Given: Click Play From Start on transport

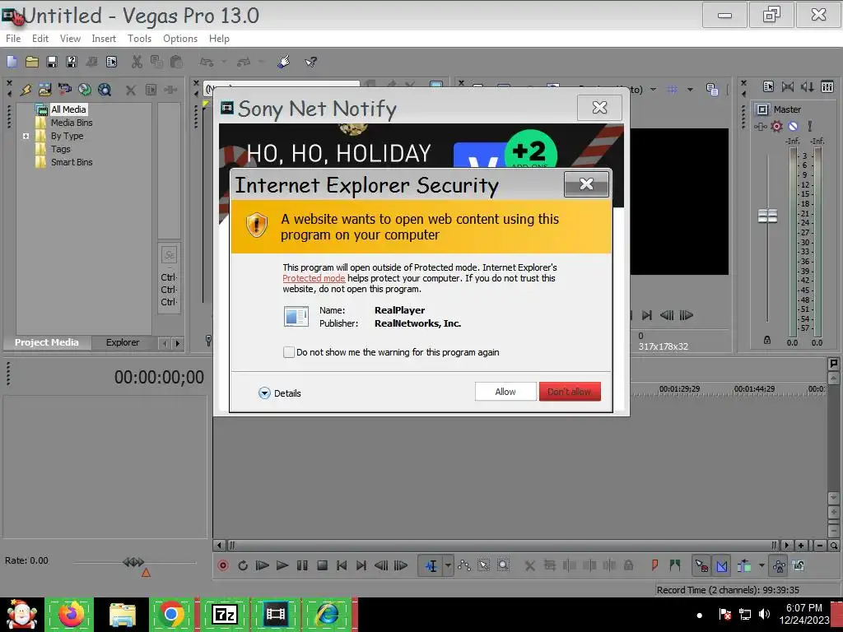Looking at the screenshot, I should click(x=263, y=565).
